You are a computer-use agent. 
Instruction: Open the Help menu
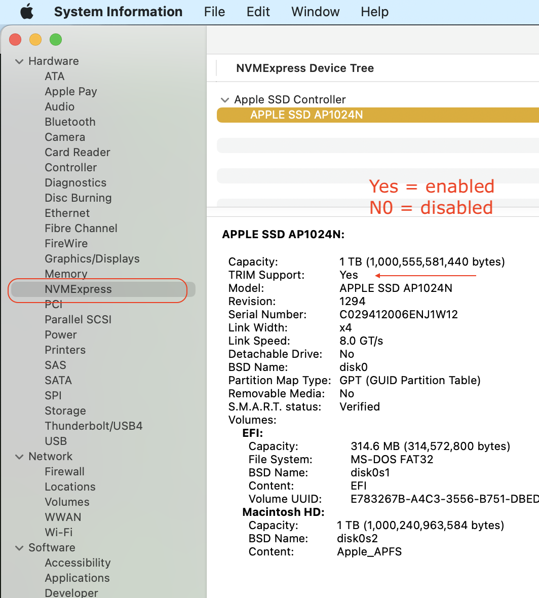coord(375,12)
